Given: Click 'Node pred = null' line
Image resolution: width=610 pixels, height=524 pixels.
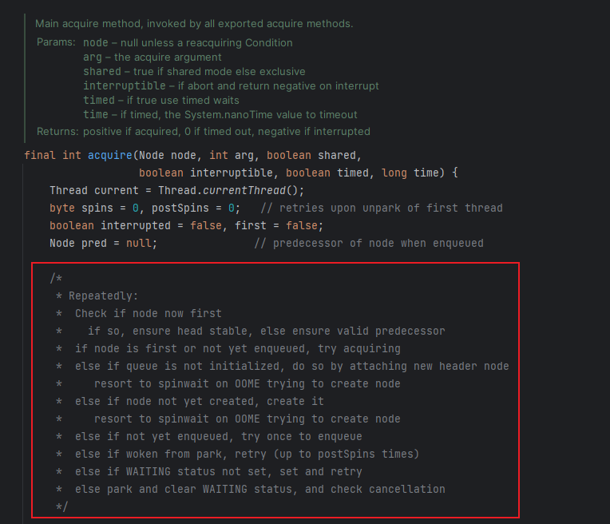Looking at the screenshot, I should click(103, 244).
